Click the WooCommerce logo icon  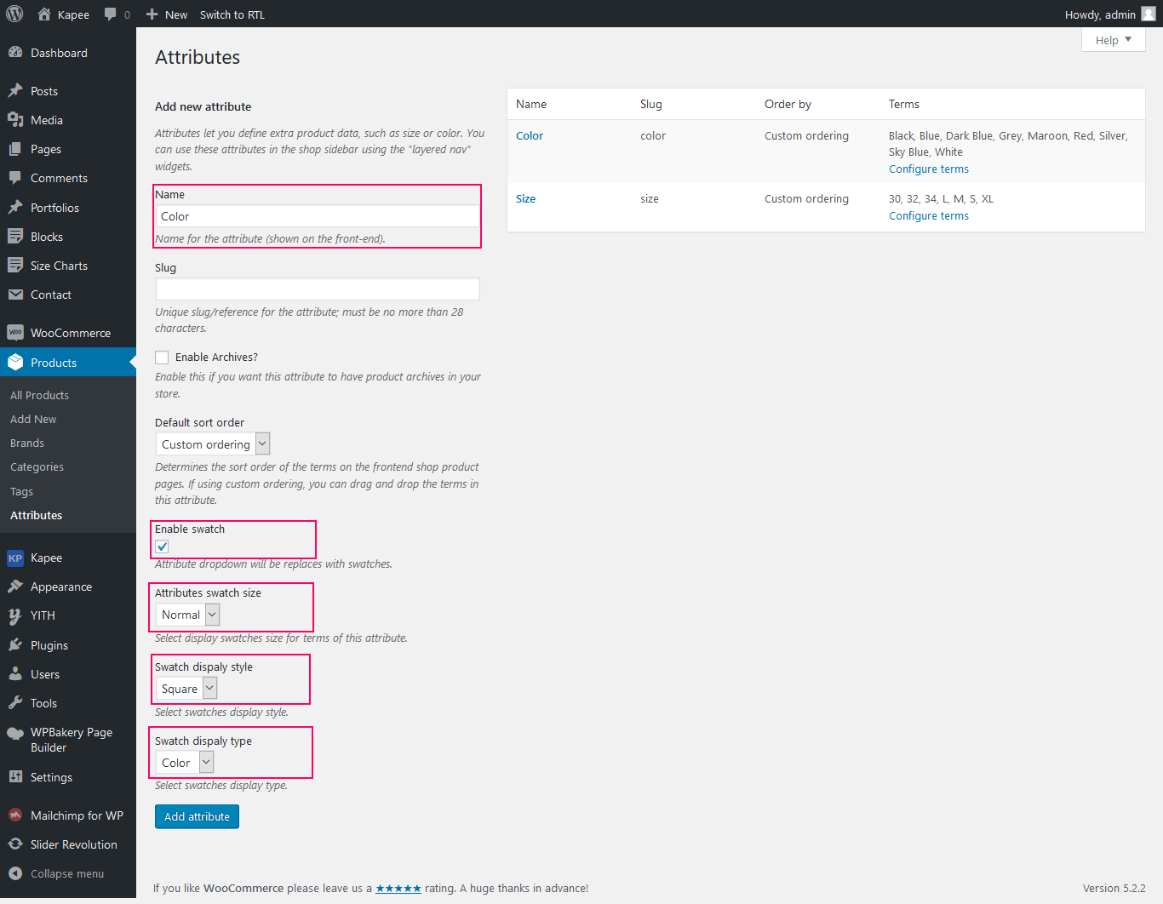click(x=15, y=333)
